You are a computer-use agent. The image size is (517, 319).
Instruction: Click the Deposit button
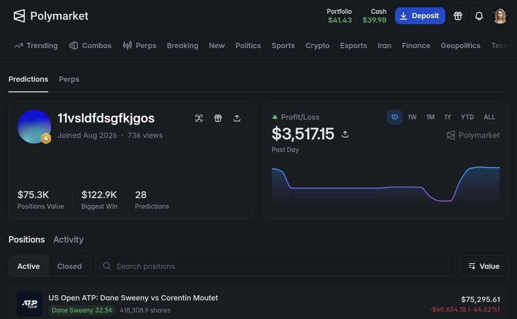pos(420,16)
